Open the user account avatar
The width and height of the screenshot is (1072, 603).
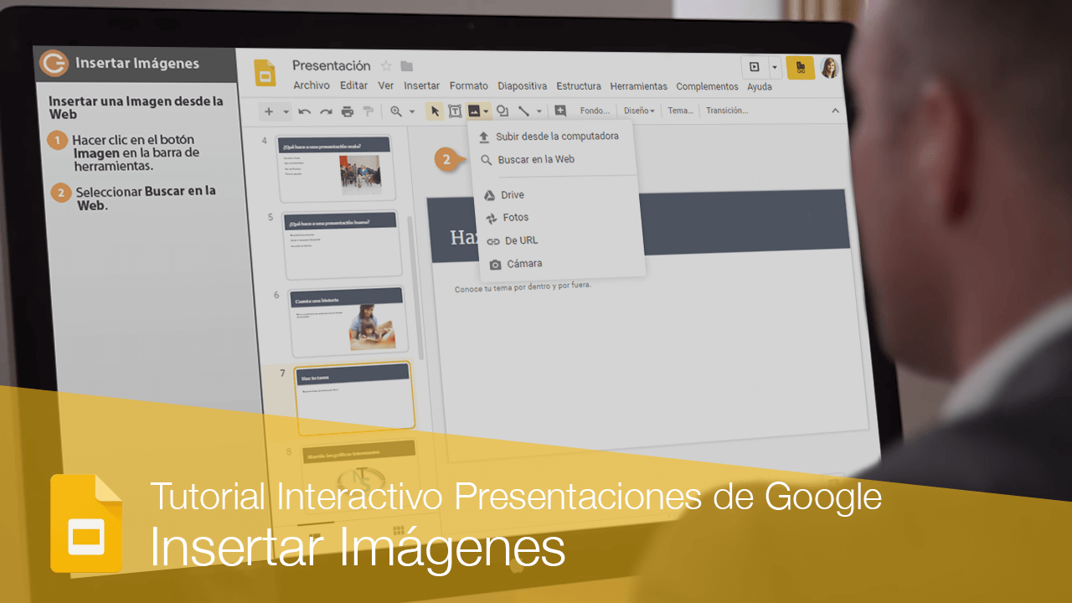coord(829,68)
